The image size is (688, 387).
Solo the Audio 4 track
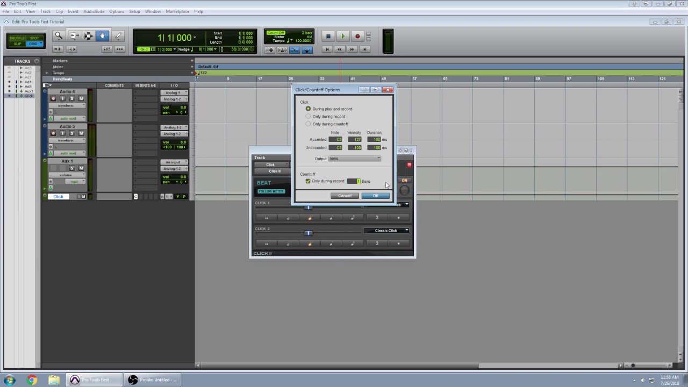[72, 98]
